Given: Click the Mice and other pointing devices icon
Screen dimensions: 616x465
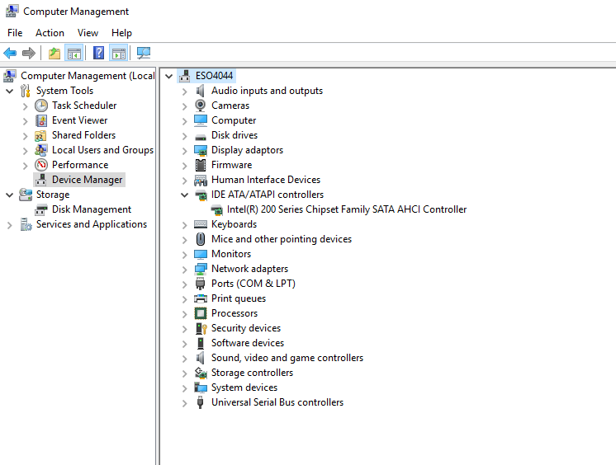Looking at the screenshot, I should (201, 239).
